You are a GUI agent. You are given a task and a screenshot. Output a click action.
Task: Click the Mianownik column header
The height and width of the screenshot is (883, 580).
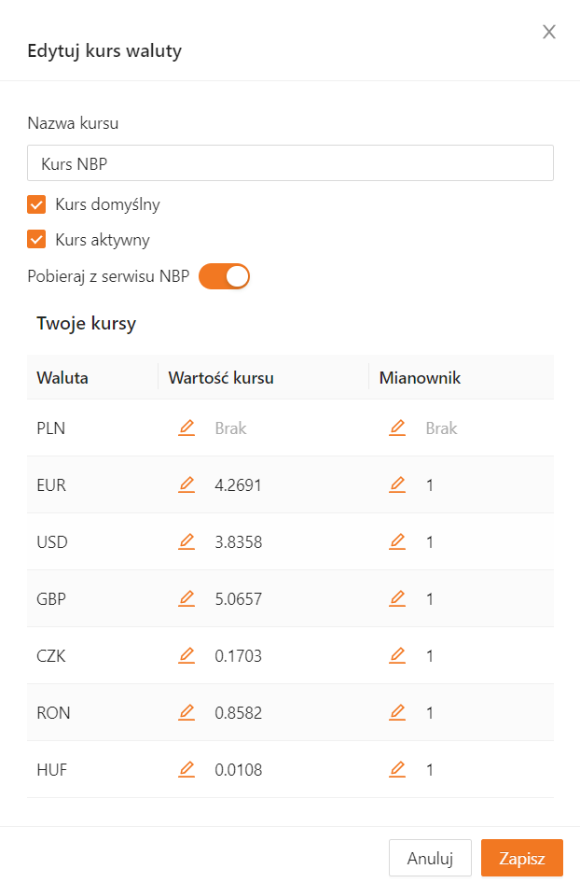pos(420,378)
